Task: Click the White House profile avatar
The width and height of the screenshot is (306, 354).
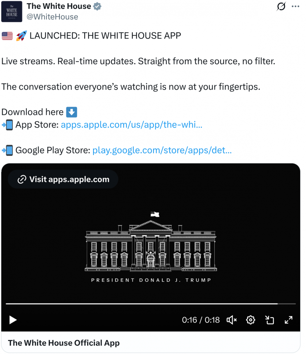Action: pyautogui.click(x=12, y=12)
